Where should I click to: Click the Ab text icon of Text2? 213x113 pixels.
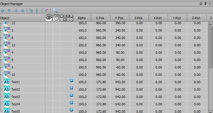[7, 89]
